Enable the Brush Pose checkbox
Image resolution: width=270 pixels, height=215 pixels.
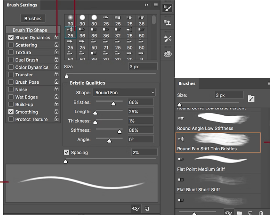click(11, 82)
